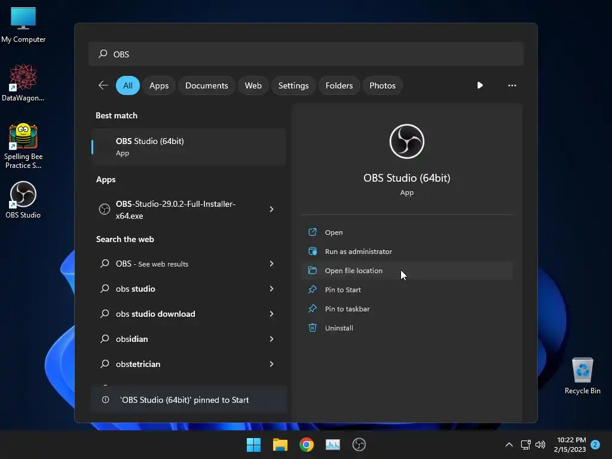The width and height of the screenshot is (612, 459).
Task: Open Spelling Bee Practice desktop shortcut
Action: (x=23, y=146)
